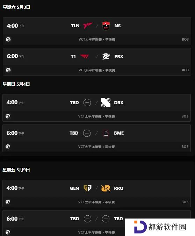Click the TBD placeholder icon facing DRX
195x236 pixels.
87,103
